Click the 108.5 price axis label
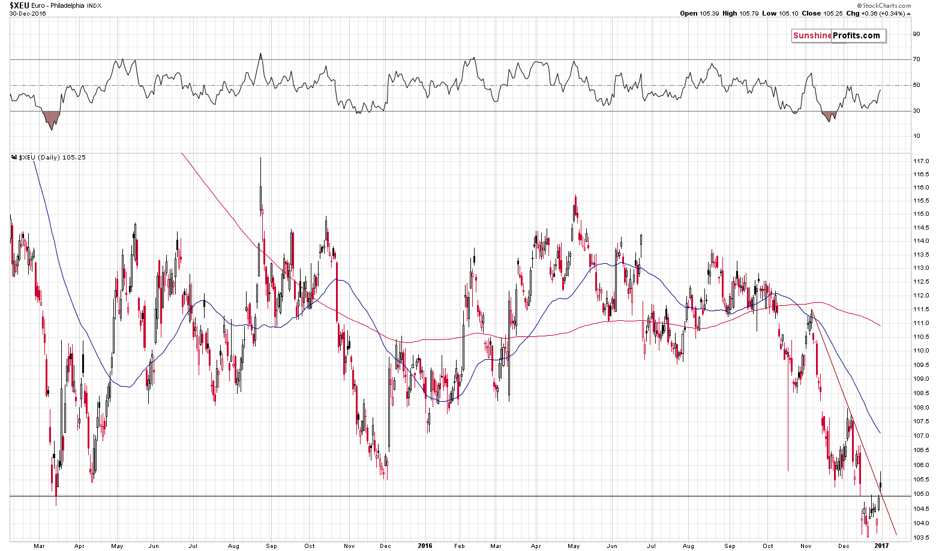939x551 pixels. tap(922, 393)
